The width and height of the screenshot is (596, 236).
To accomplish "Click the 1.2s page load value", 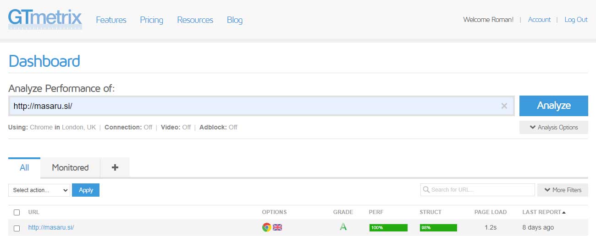I will (491, 227).
